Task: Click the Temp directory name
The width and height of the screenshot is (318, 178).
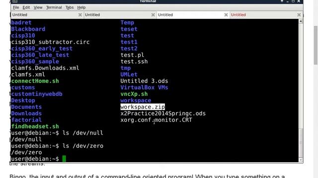Action: 127,22
